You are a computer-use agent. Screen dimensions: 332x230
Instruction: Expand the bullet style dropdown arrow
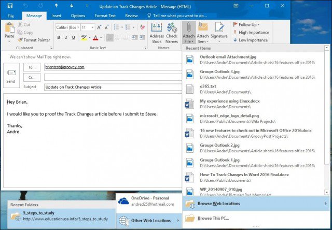tap(122, 27)
